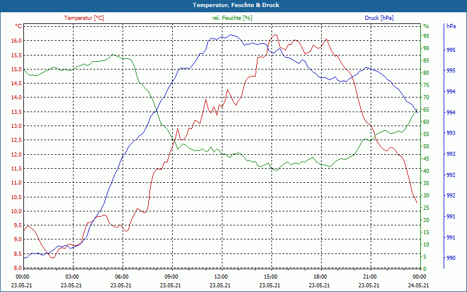This screenshot has width=467, height=292.
Task: Click the '24.05.21' date label
Action: [x=419, y=285]
